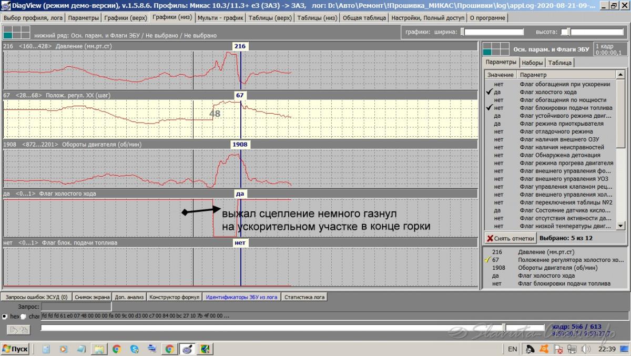Viewport: 631px width, 356px height.
Task: Click the Снимок экрана button
Action: tap(92, 297)
